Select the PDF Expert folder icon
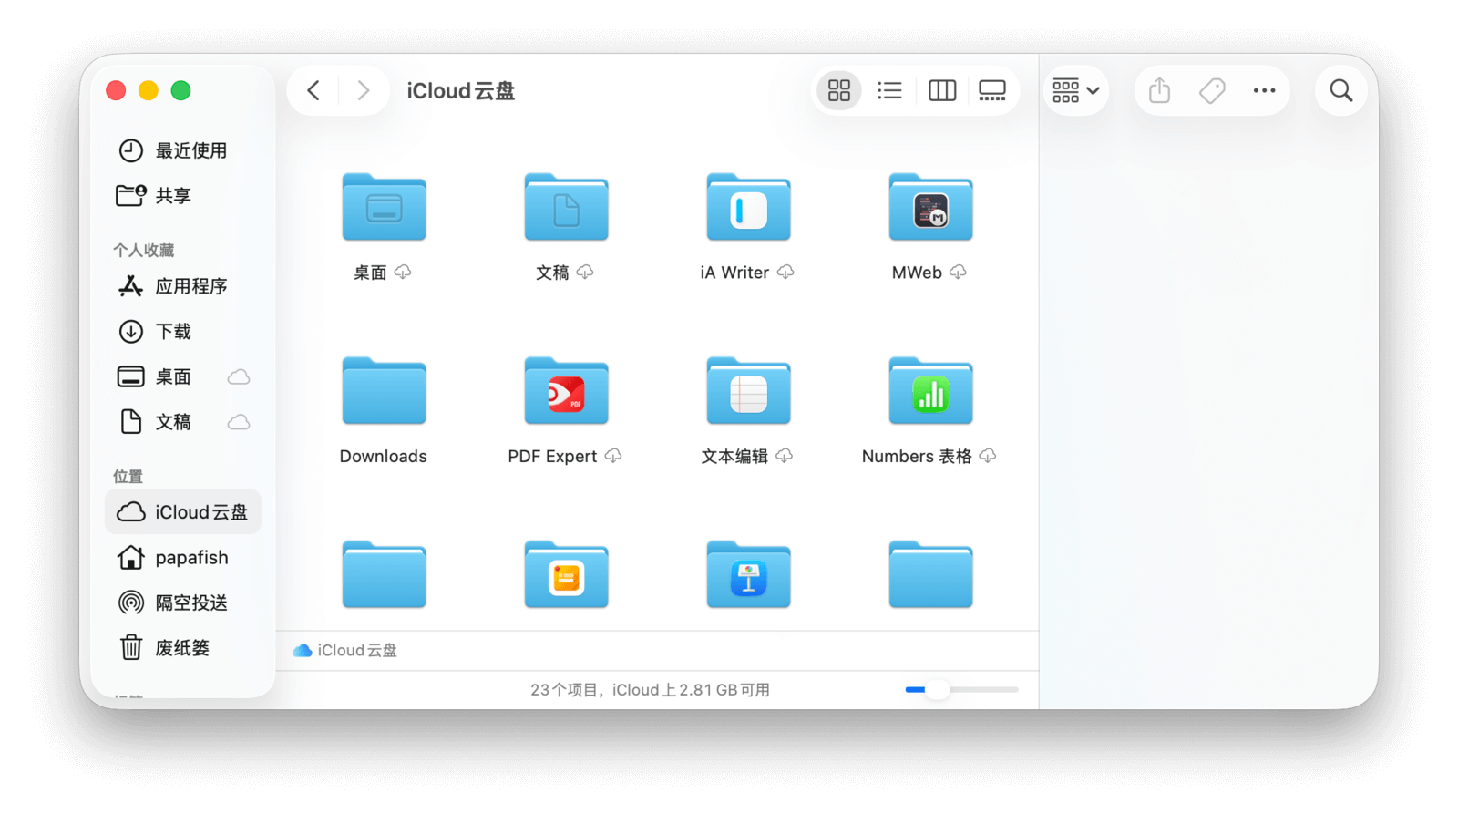The height and width of the screenshot is (814, 1458). 566,392
